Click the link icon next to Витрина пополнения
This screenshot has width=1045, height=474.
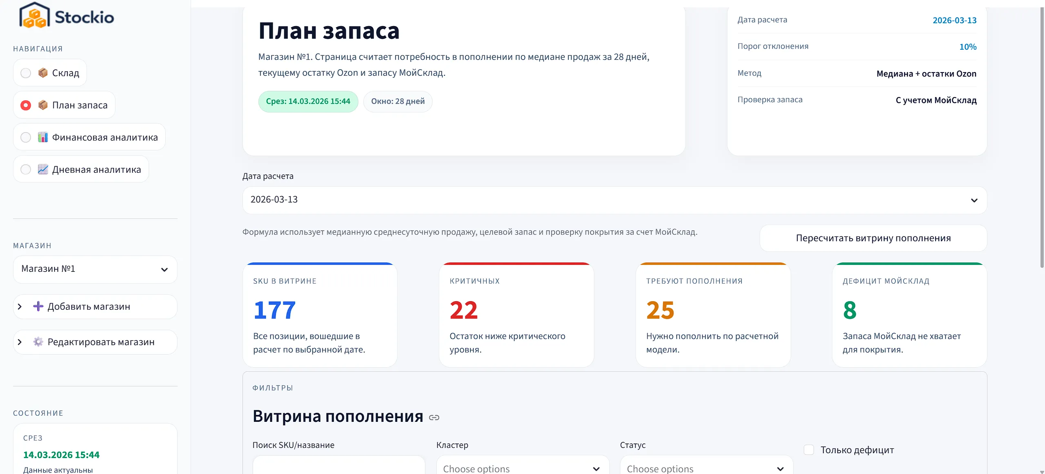click(434, 417)
